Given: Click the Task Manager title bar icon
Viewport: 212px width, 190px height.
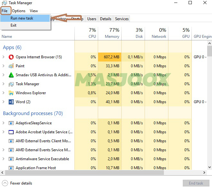Looking at the screenshot, I should 4,3.
